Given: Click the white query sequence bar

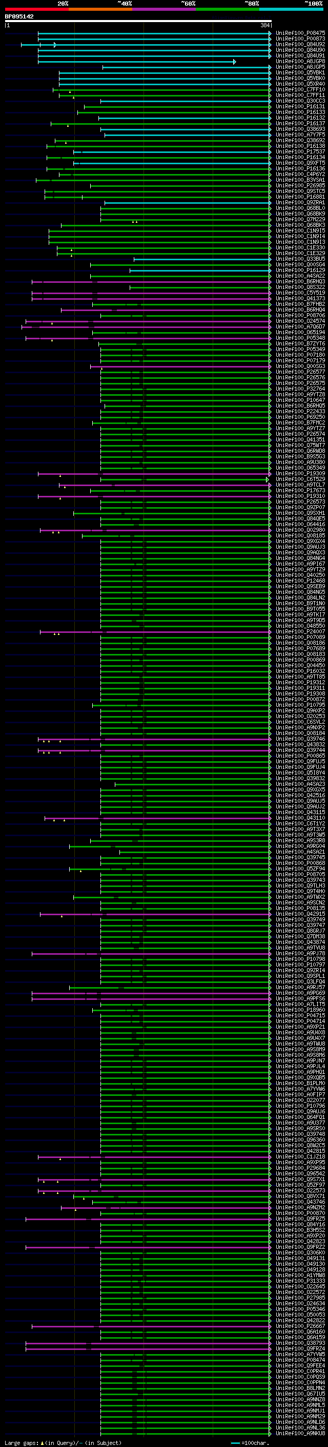Looking at the screenshot, I should 138,22.
